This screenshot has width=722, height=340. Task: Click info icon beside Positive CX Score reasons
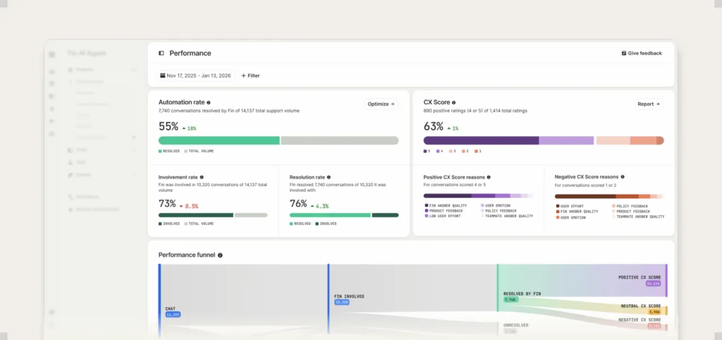click(489, 177)
